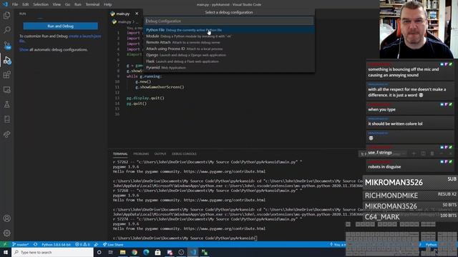Screen dimensions: 458x257
Task: Click the Windows 'Type here to search' box
Action: 52,252
